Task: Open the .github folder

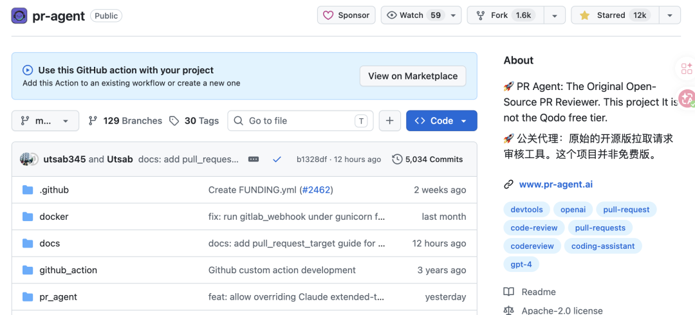Action: [54, 190]
